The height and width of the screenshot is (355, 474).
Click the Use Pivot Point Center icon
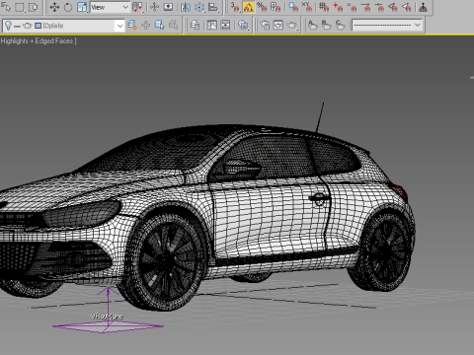(x=137, y=7)
